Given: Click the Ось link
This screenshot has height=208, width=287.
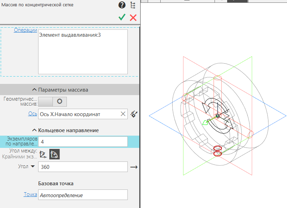Looking at the screenshot, I should click(x=33, y=114).
